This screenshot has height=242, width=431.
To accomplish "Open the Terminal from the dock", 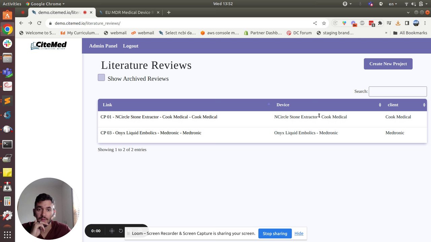I will [x=7, y=144].
